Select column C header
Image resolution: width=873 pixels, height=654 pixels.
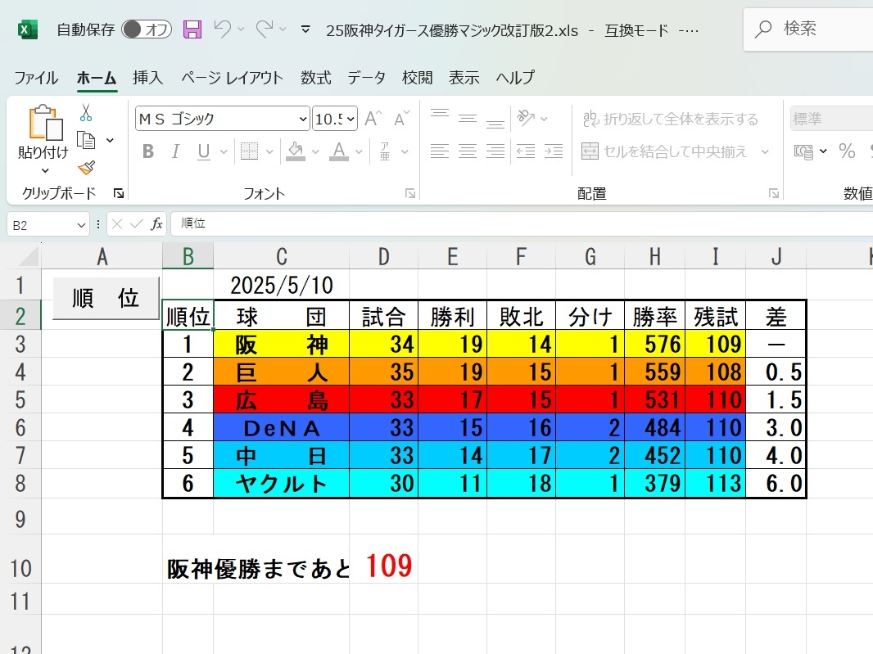tap(281, 256)
